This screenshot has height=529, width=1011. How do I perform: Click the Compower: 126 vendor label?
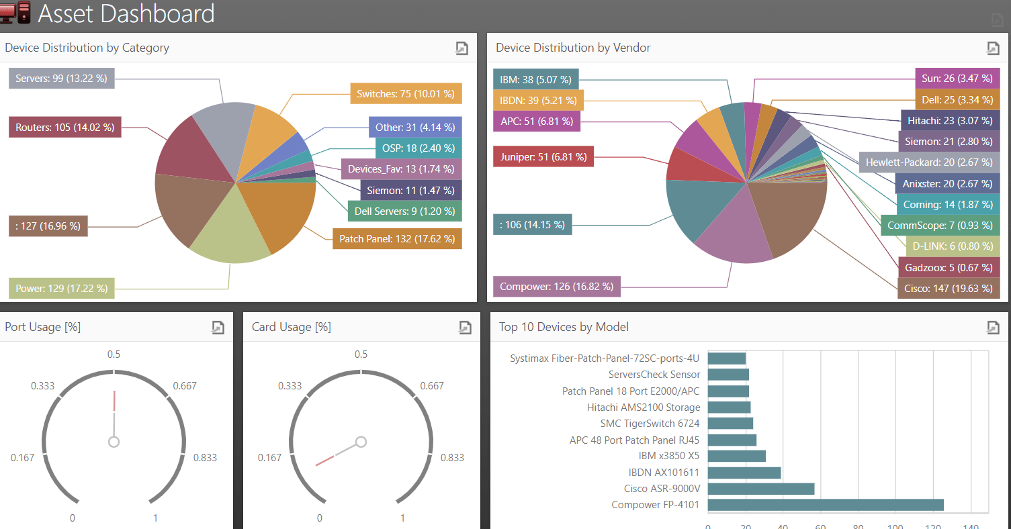tap(557, 286)
